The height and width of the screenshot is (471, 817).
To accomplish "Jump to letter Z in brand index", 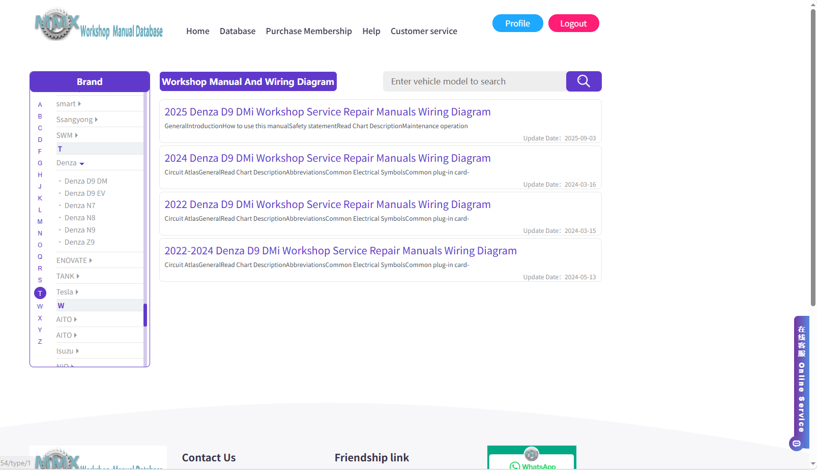I will pyautogui.click(x=40, y=342).
